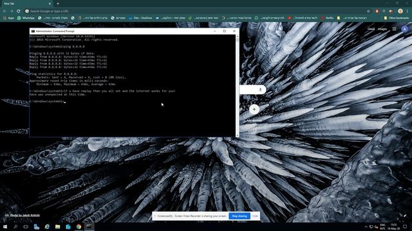The image size is (412, 231).
Task: Open Server Manager taskbar icon
Action: click(37, 227)
